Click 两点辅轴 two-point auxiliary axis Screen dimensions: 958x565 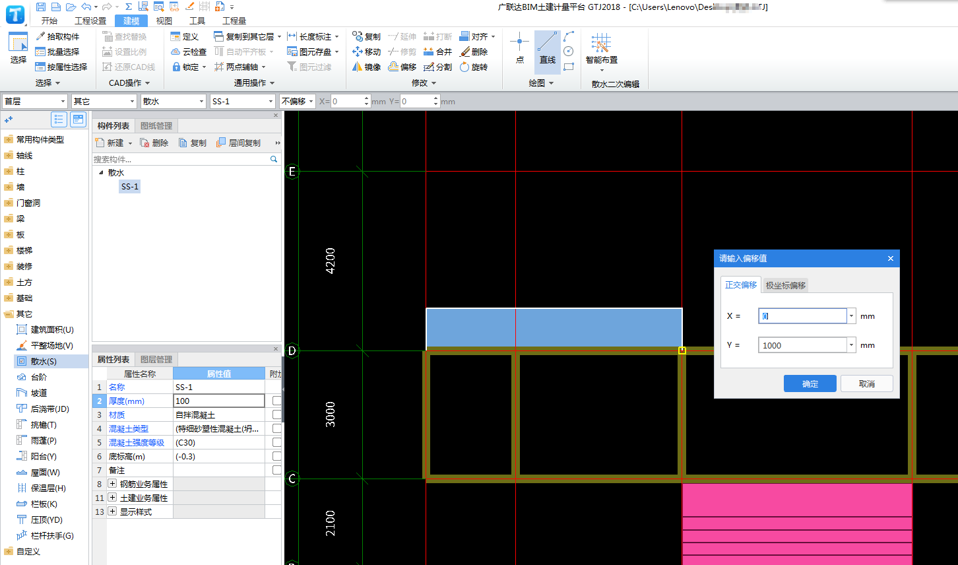[240, 67]
